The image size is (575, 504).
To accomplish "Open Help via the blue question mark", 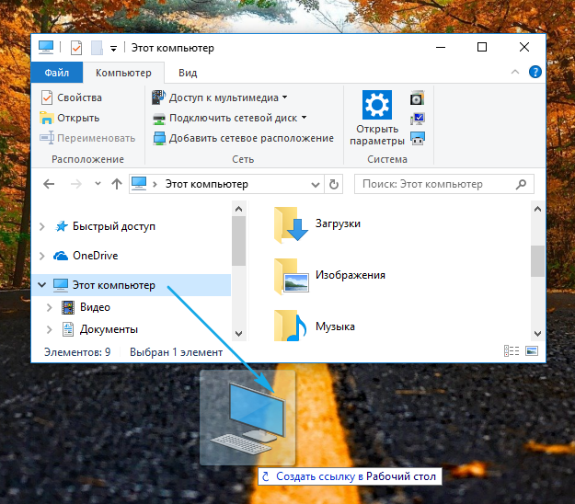I will 535,72.
